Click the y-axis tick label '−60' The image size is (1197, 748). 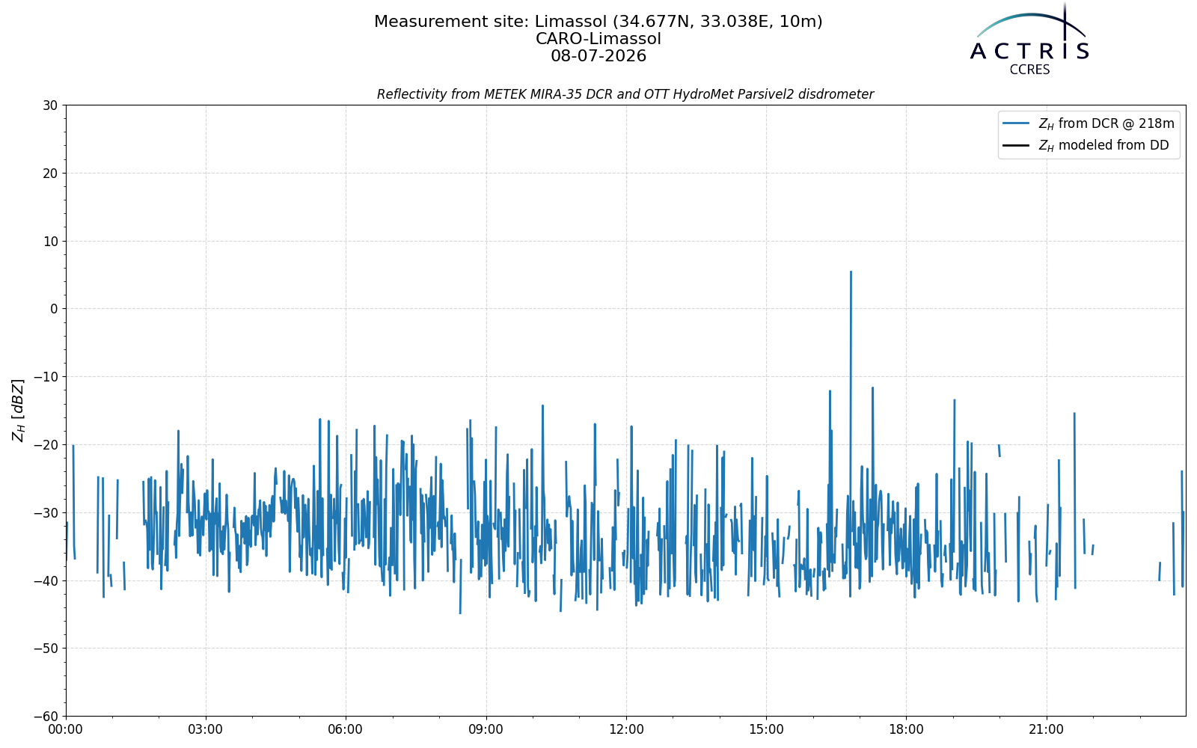point(45,716)
